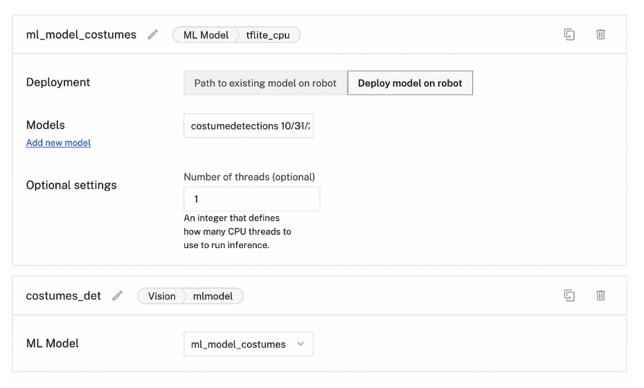This screenshot has height=388, width=644.
Task: Click the Optional settings label
Action: coord(71,185)
